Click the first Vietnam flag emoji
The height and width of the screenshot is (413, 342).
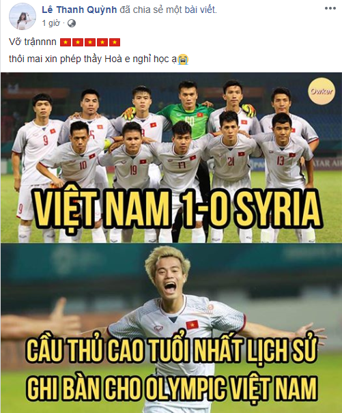65,42
